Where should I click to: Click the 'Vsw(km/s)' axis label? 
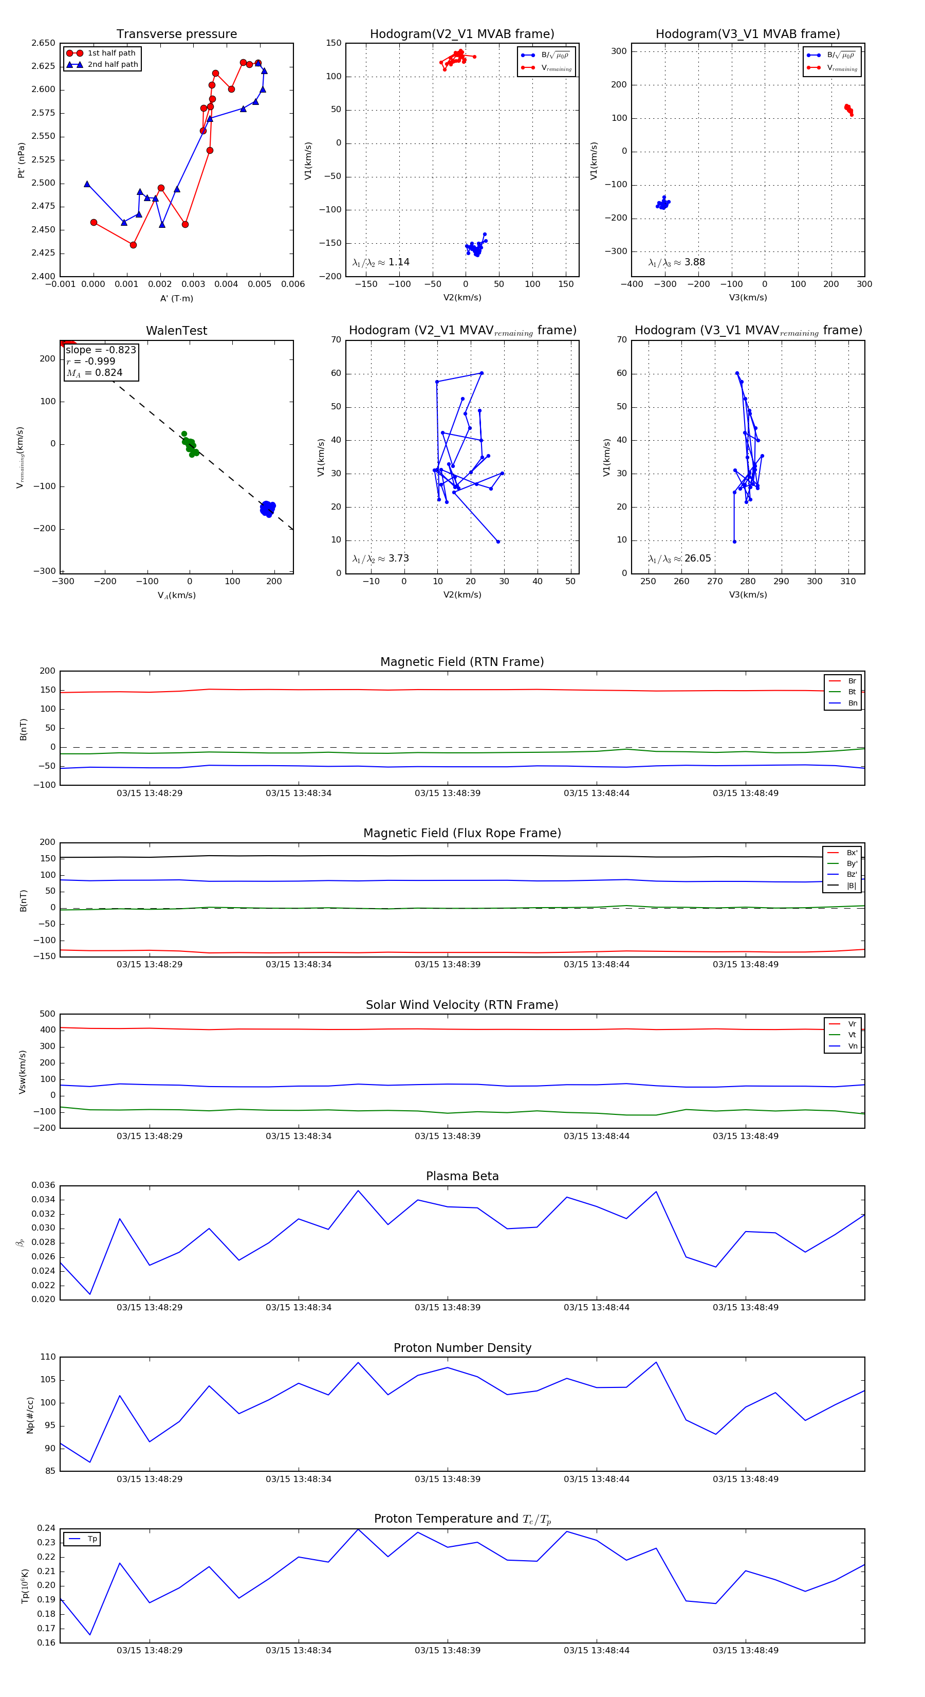pyautogui.click(x=22, y=1072)
